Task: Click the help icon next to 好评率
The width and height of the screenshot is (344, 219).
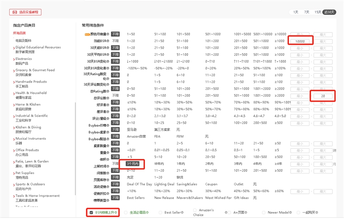Action: [108, 105]
